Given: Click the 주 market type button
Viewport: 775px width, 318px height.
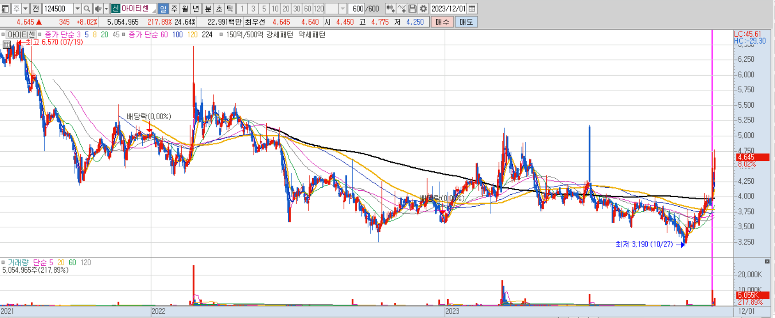Looking at the screenshot, I should (16, 8).
